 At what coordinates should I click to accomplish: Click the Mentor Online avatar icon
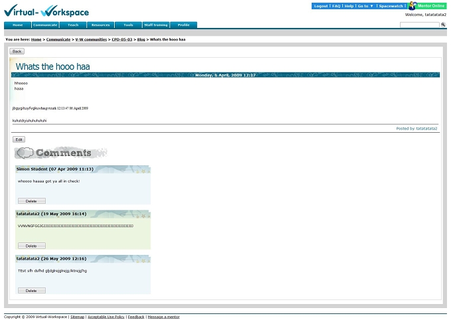point(413,6)
